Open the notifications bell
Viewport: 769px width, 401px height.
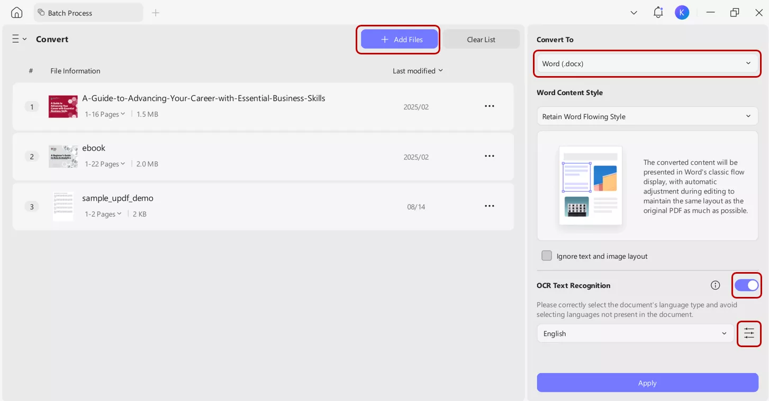coord(658,12)
